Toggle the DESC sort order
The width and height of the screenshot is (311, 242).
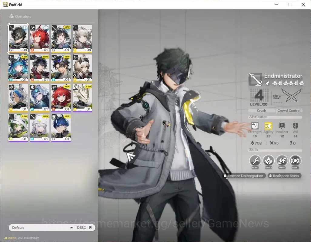(81, 227)
